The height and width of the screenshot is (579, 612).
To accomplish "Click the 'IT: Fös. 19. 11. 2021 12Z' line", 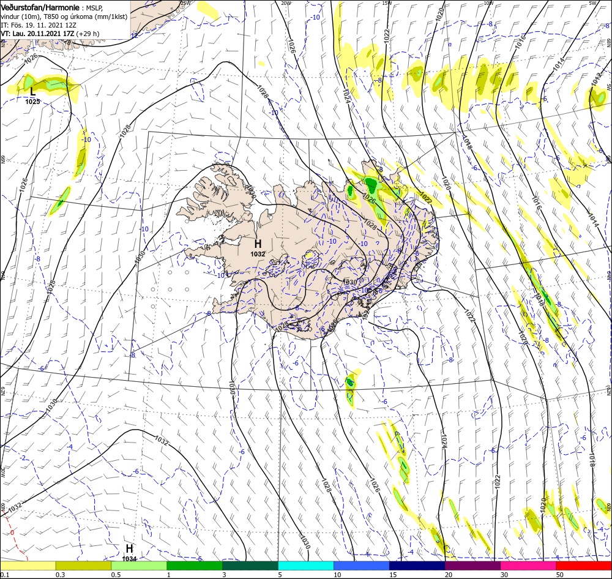I will coord(38,25).
